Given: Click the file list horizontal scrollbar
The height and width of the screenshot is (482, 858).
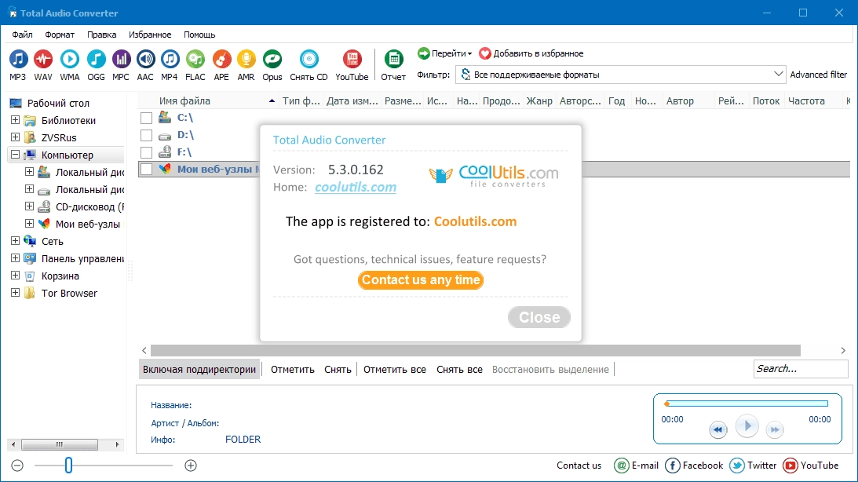Looking at the screenshot, I should (x=475, y=350).
